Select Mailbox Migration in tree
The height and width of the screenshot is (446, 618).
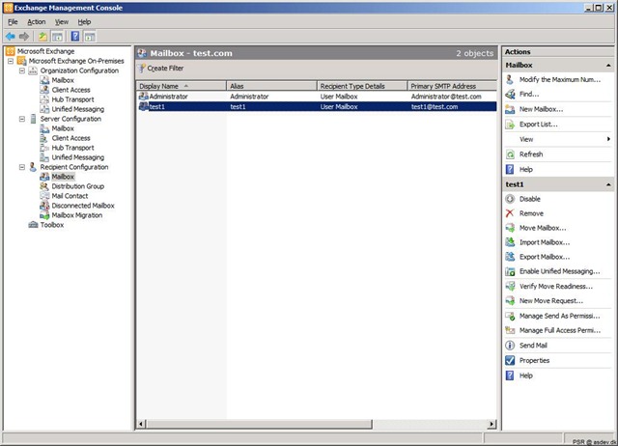(77, 215)
